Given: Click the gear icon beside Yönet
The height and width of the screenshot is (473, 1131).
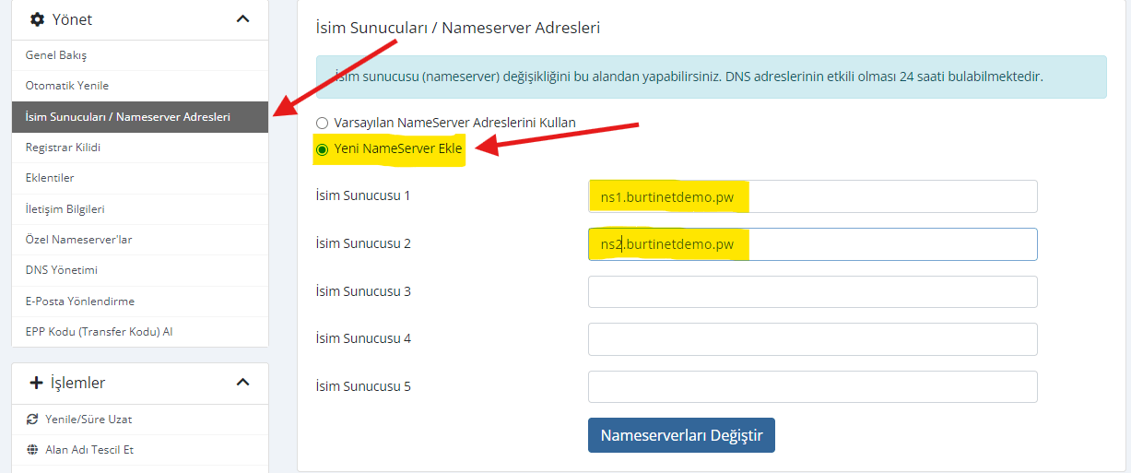Looking at the screenshot, I should (x=37, y=19).
